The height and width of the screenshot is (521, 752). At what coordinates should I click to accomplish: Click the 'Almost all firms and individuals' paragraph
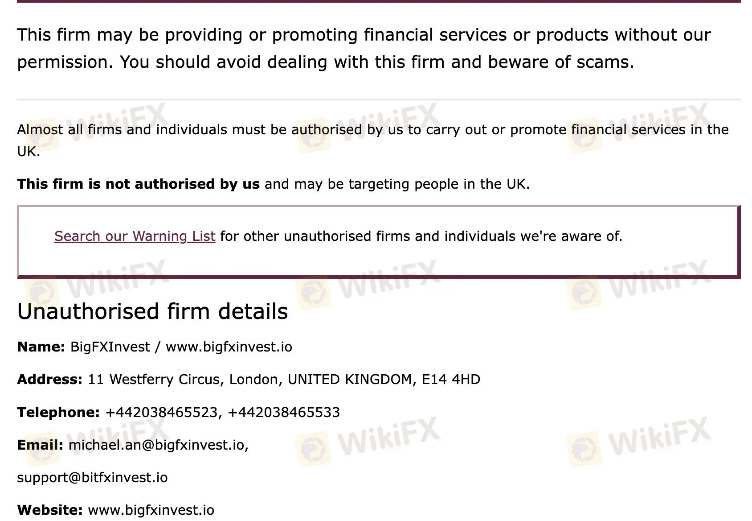pos(373,141)
